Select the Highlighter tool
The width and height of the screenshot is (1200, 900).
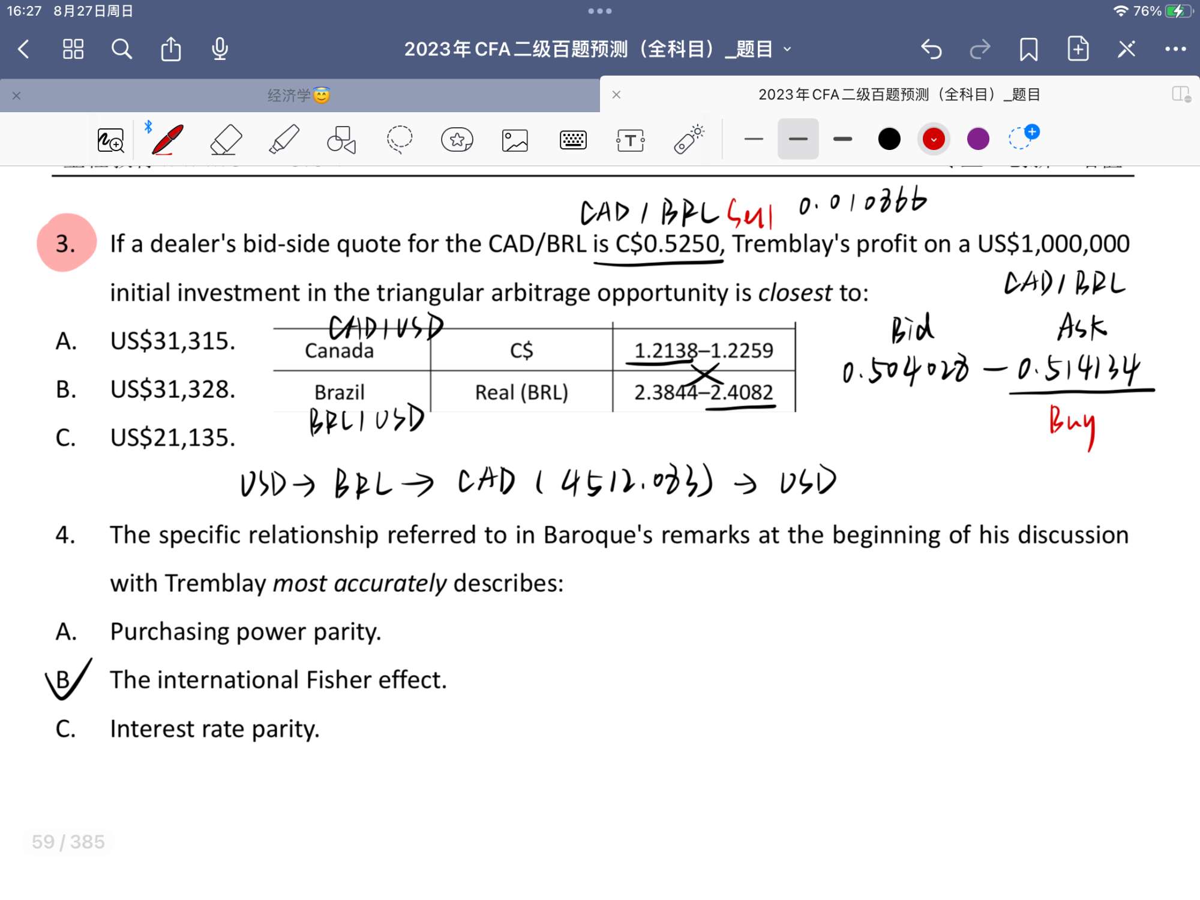[284, 140]
